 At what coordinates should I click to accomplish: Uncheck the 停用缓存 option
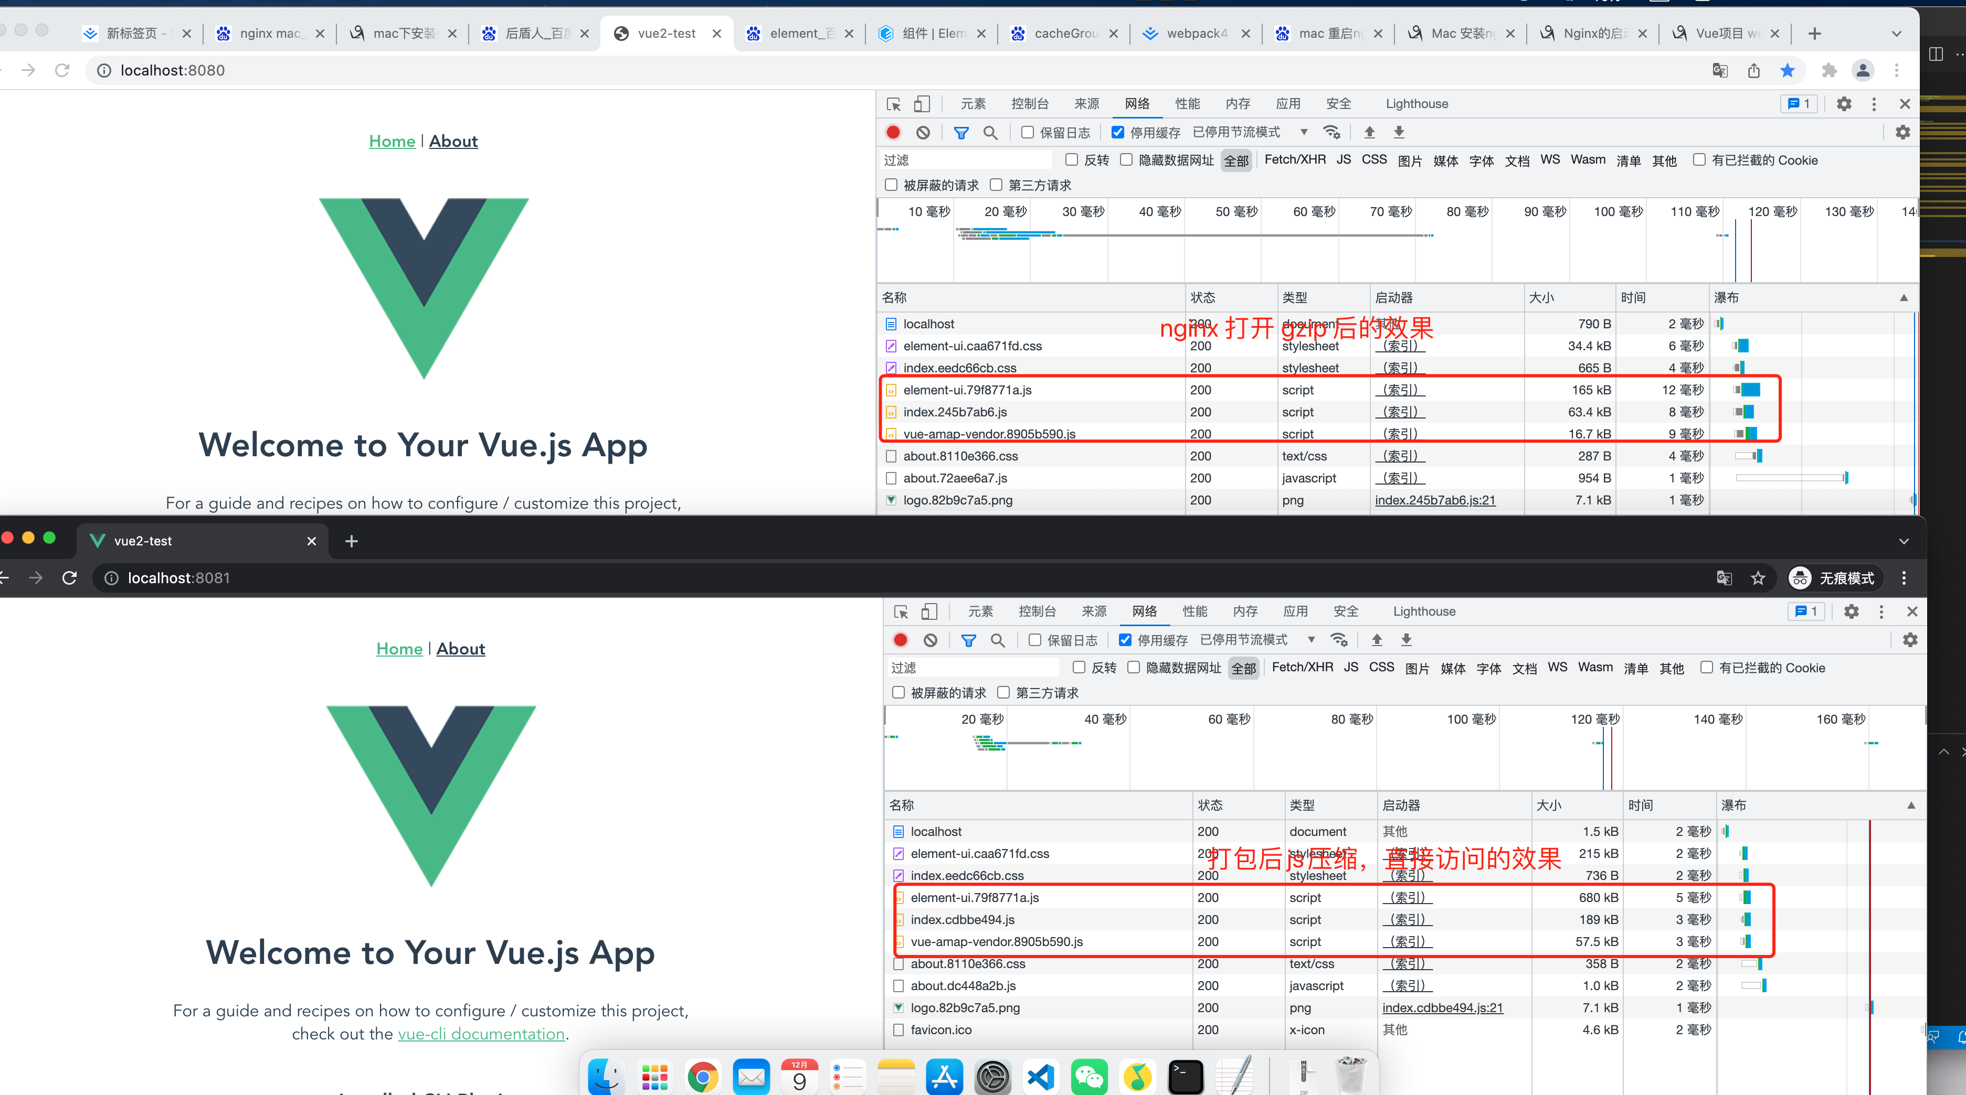(x=1117, y=132)
